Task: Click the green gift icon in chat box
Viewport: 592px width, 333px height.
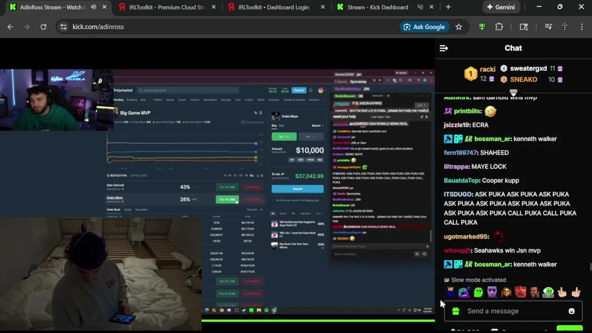Action: click(456, 311)
